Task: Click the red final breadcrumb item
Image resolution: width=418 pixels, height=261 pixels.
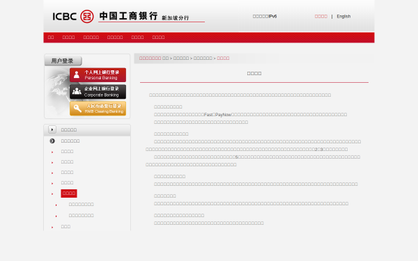Action: pyautogui.click(x=223, y=58)
